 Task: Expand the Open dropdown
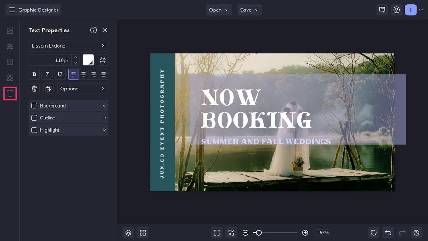tap(219, 10)
